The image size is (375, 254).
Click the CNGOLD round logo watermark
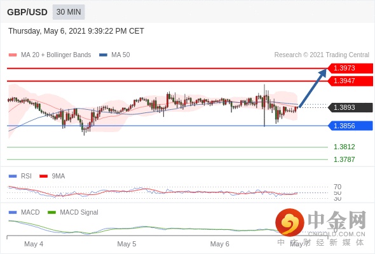(x=290, y=222)
